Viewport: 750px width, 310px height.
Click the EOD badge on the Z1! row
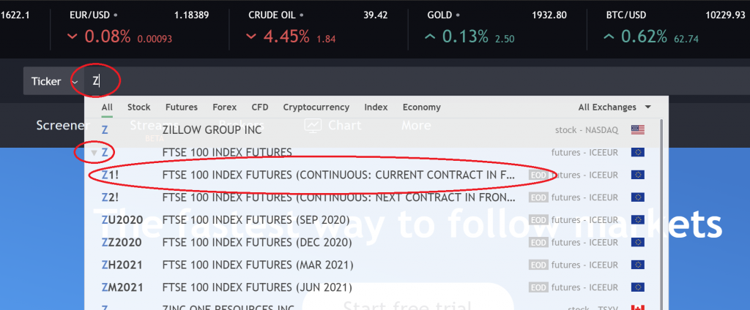tap(538, 175)
